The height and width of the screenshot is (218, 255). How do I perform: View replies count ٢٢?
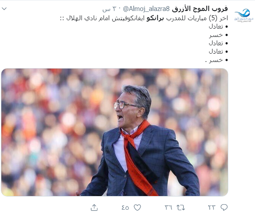212,207
